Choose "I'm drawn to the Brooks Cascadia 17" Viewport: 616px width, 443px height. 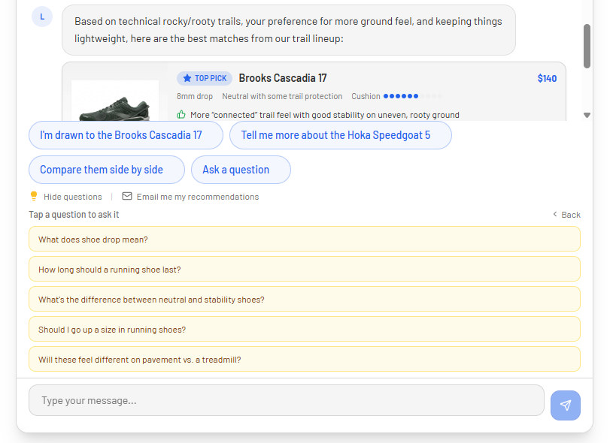126,135
